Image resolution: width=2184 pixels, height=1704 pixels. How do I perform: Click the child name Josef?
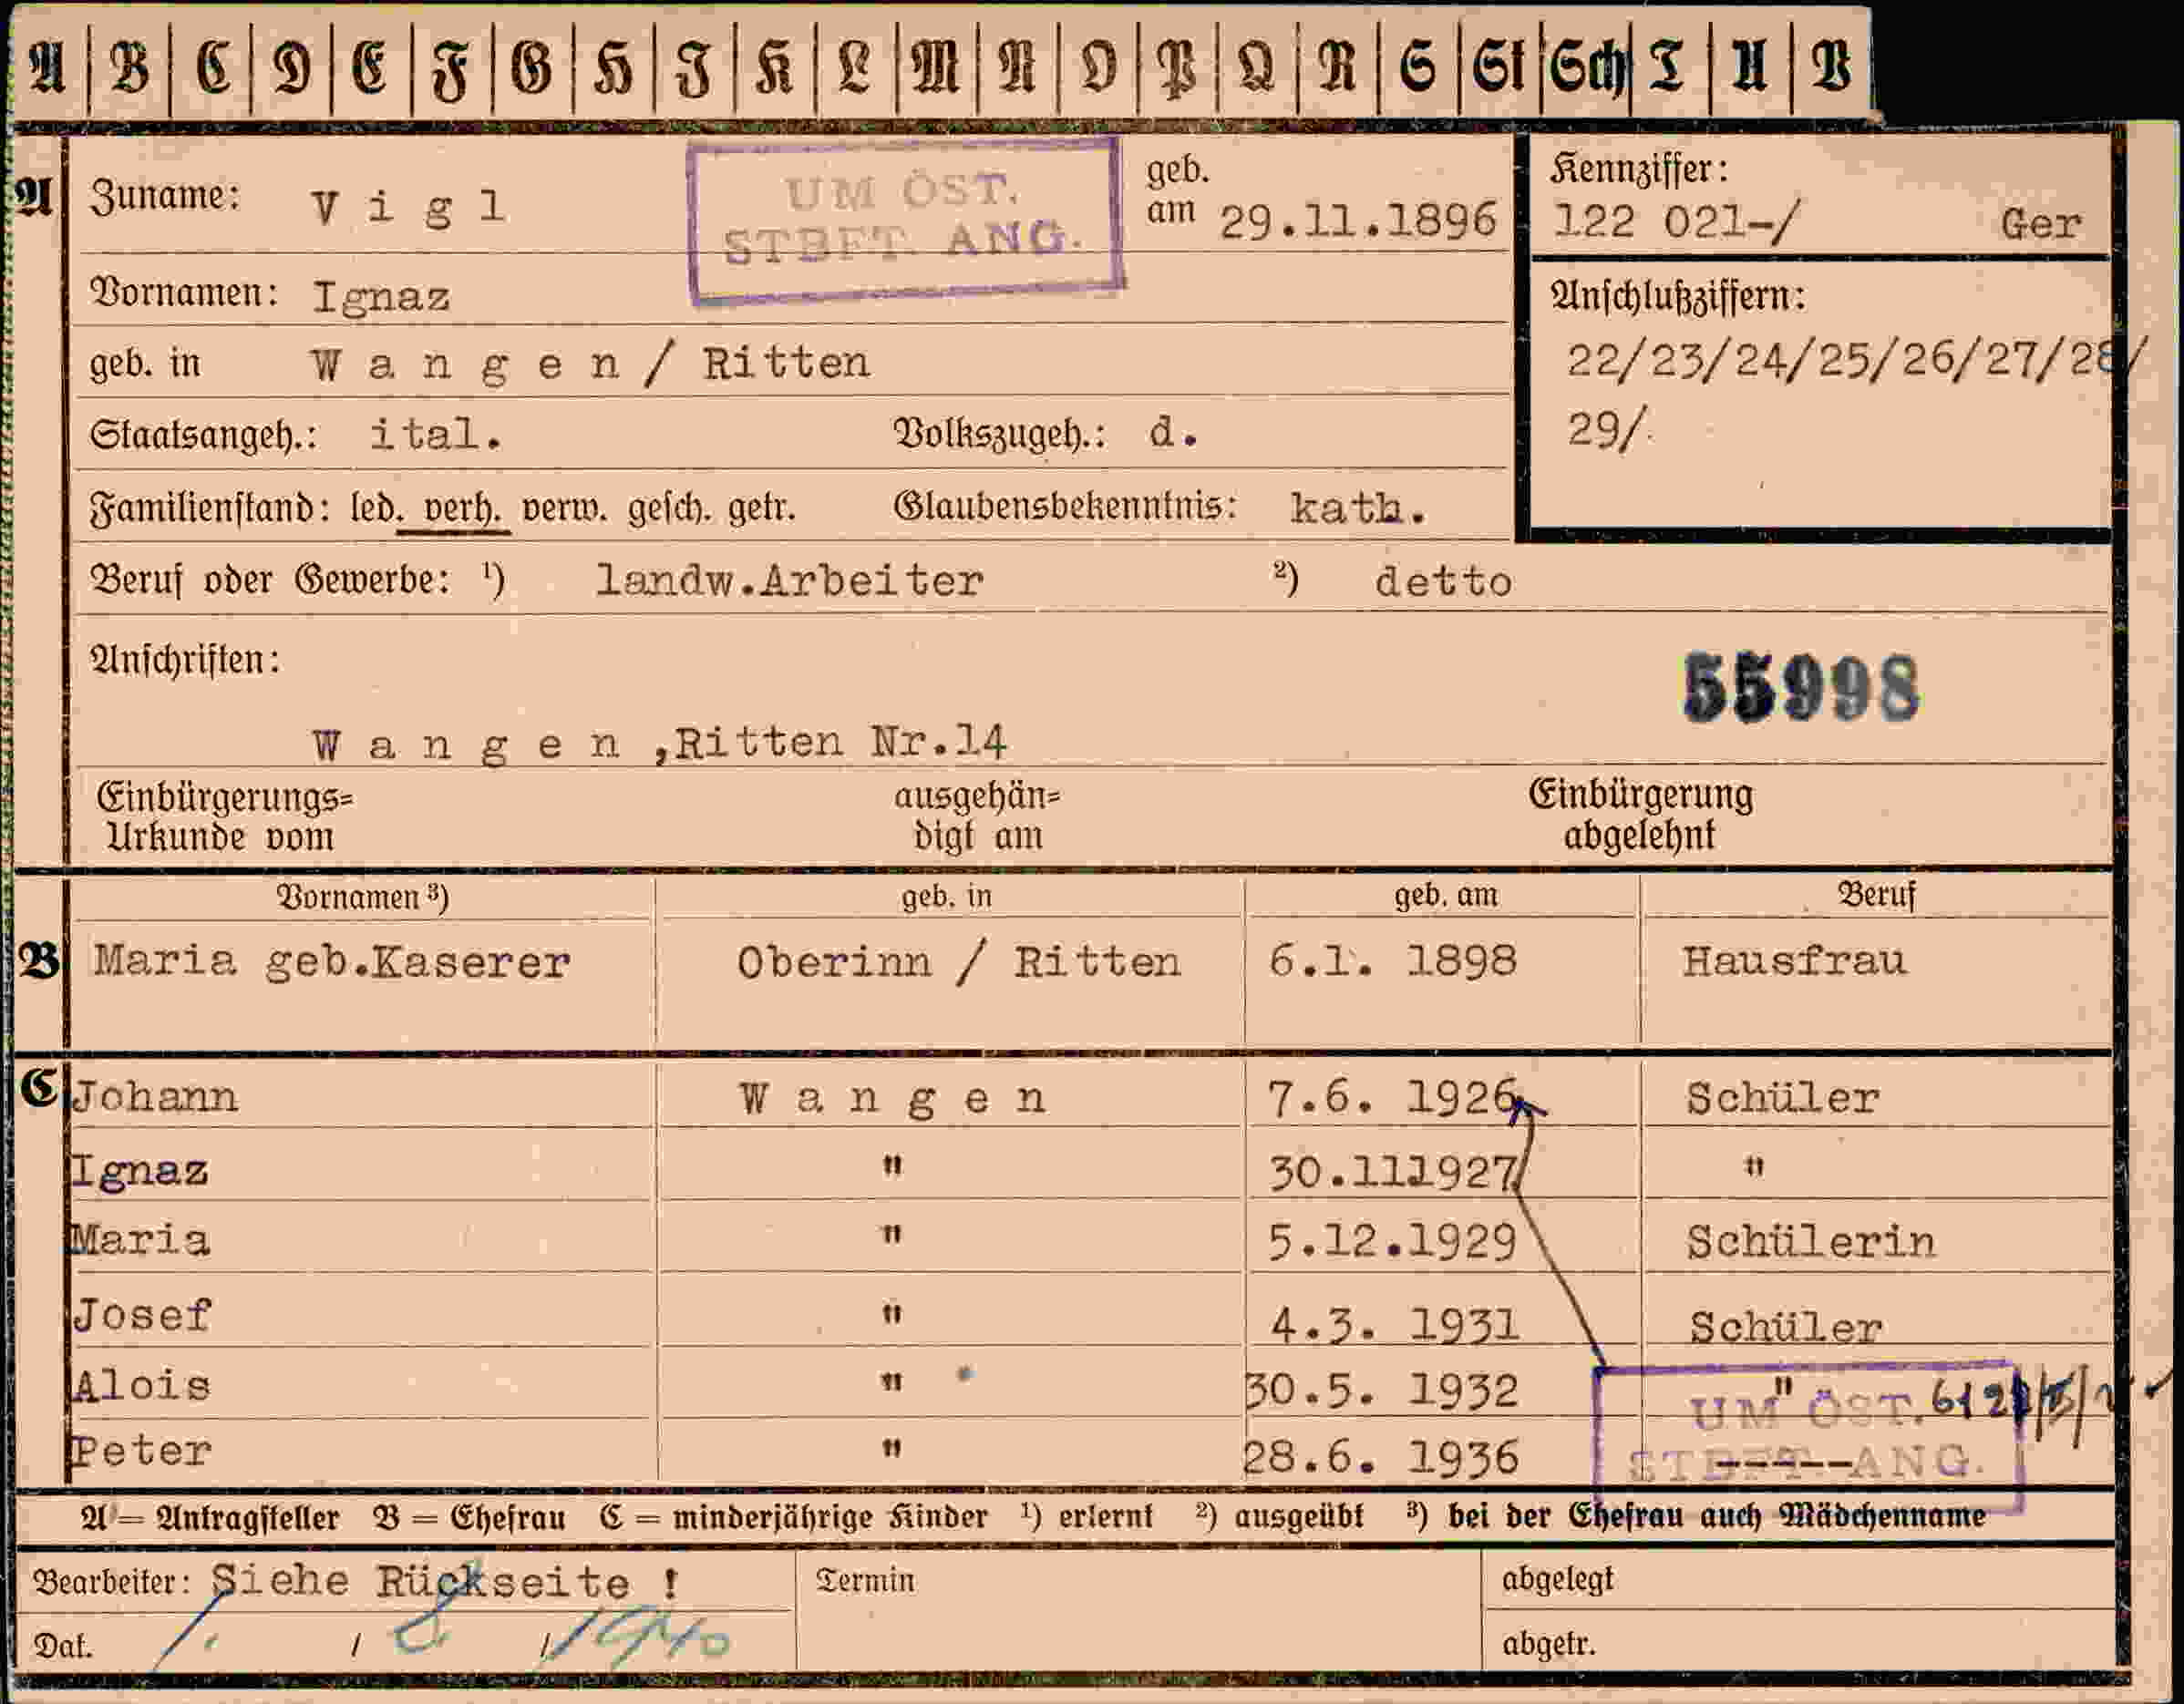pos(142,1316)
